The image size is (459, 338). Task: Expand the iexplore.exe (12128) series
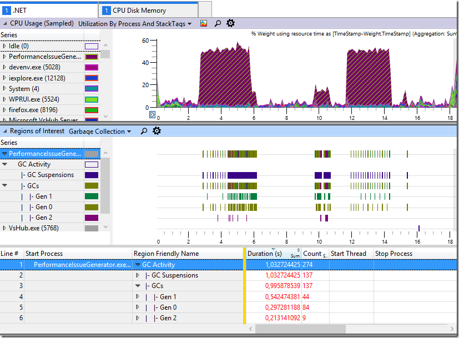click(4, 78)
